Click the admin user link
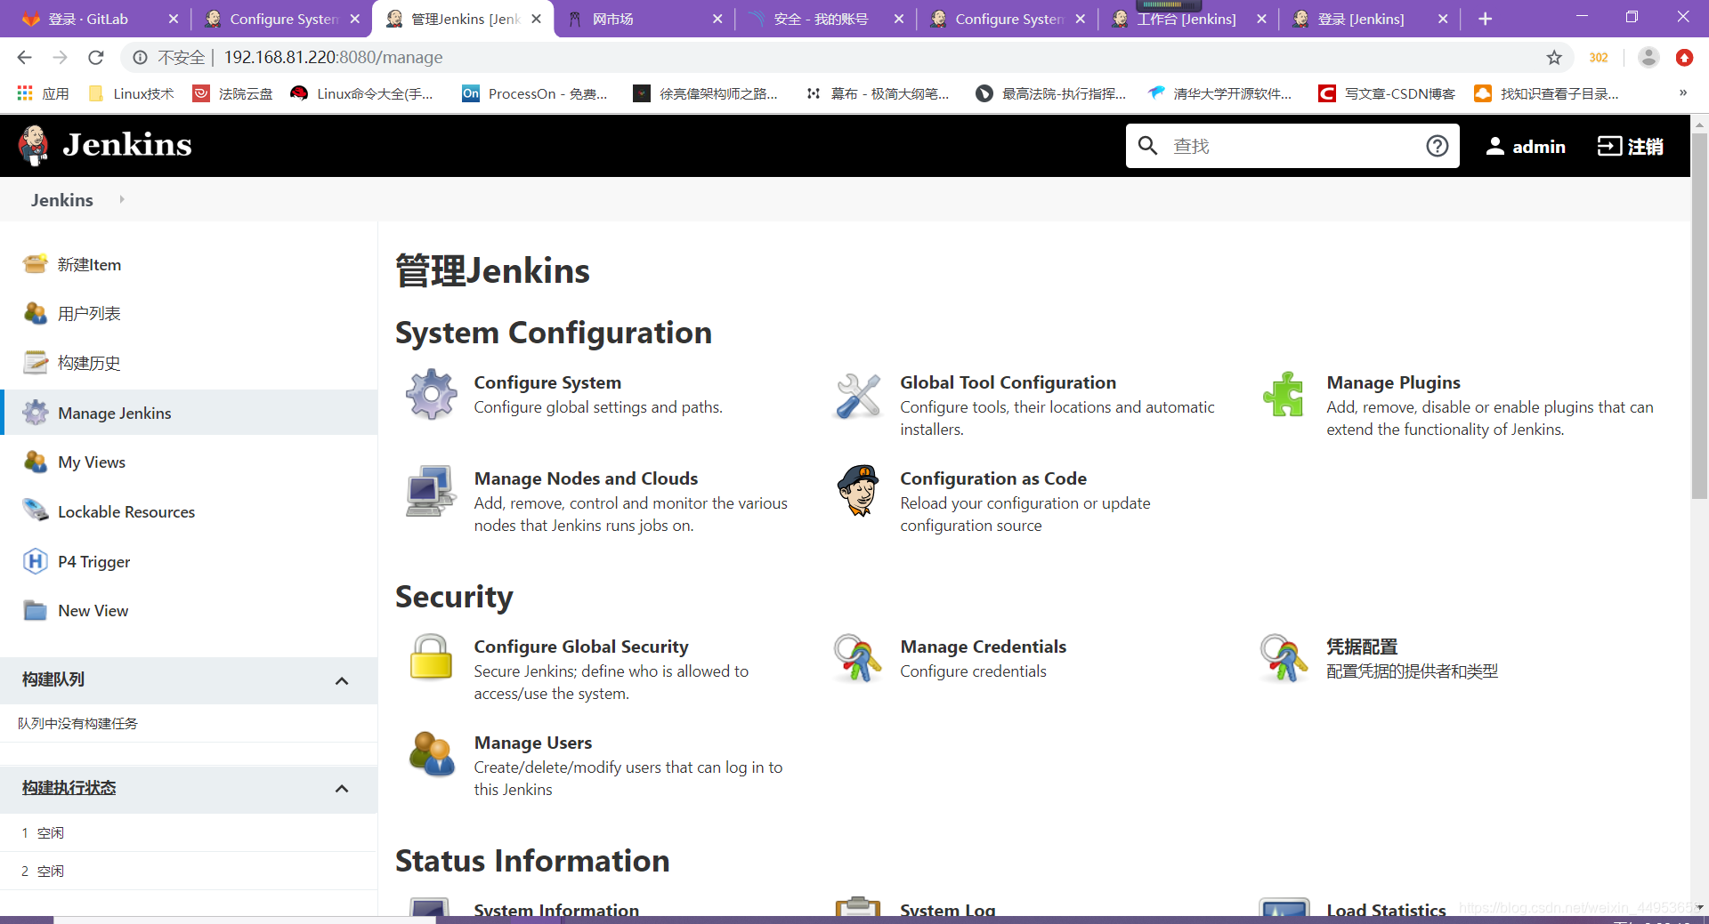 pyautogui.click(x=1526, y=146)
